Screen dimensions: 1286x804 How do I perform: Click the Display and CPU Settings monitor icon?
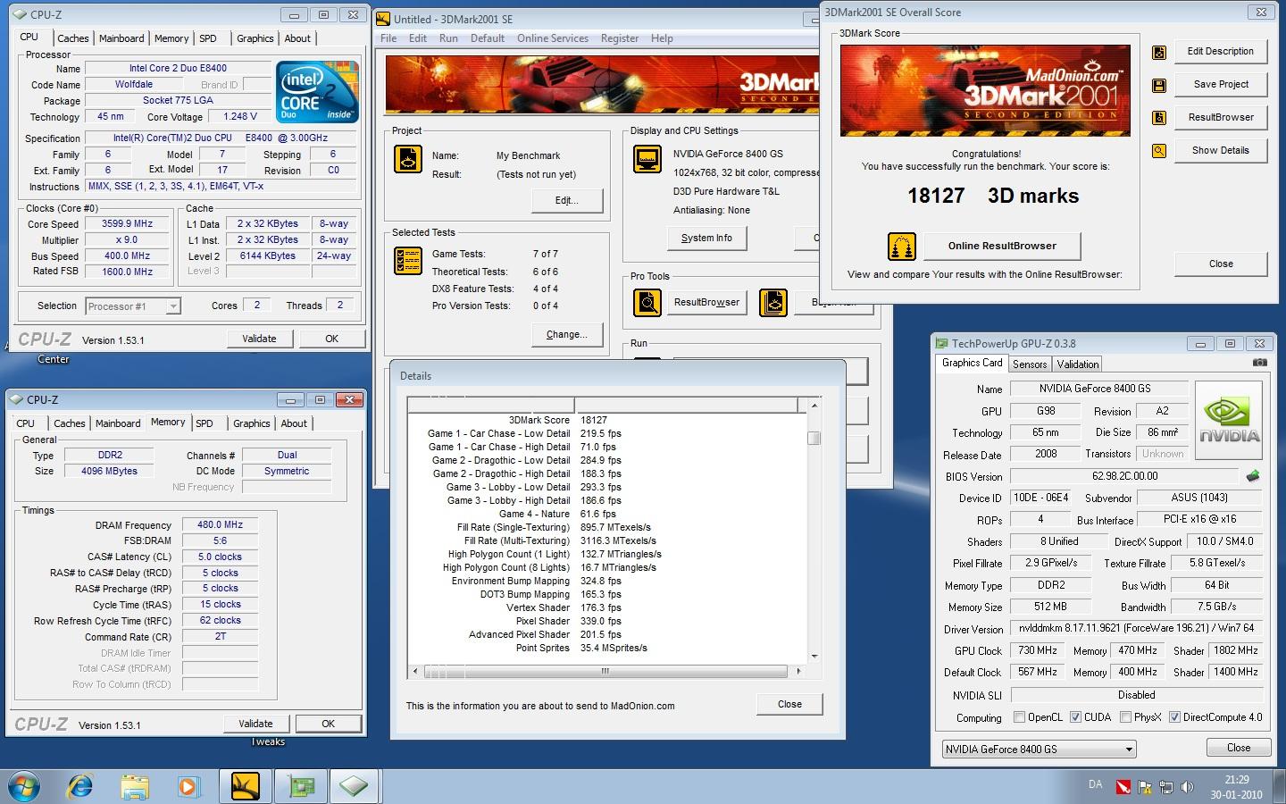[x=647, y=159]
